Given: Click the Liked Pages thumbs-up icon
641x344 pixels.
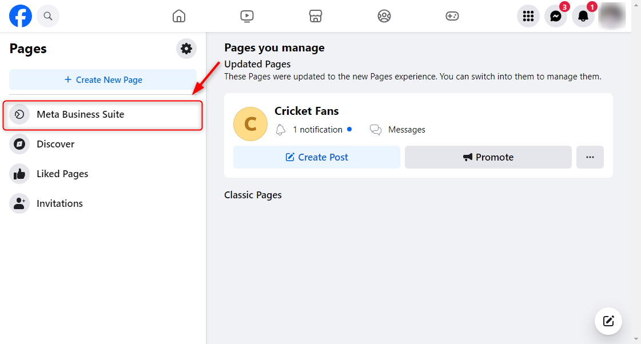Looking at the screenshot, I should (x=19, y=174).
